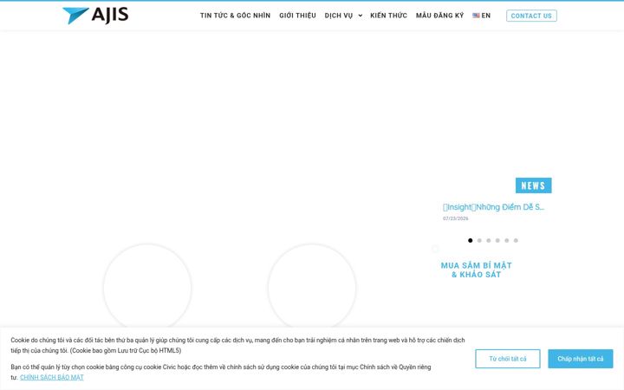Click the NEWS badge
The width and height of the screenshot is (624, 390).
point(533,185)
